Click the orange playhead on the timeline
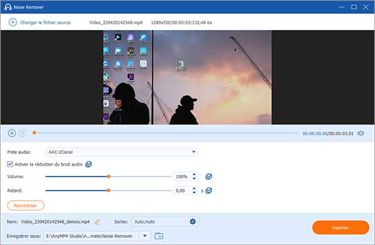 click(x=34, y=133)
